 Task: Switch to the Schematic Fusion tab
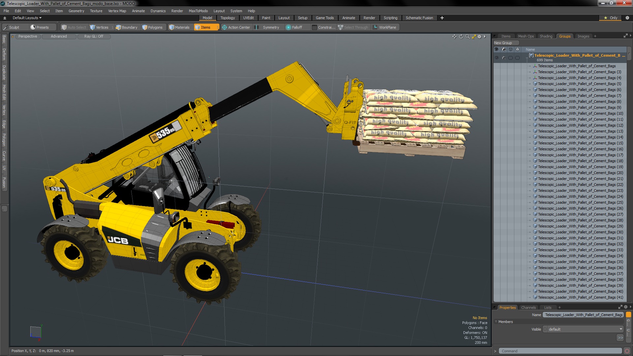[x=419, y=18]
